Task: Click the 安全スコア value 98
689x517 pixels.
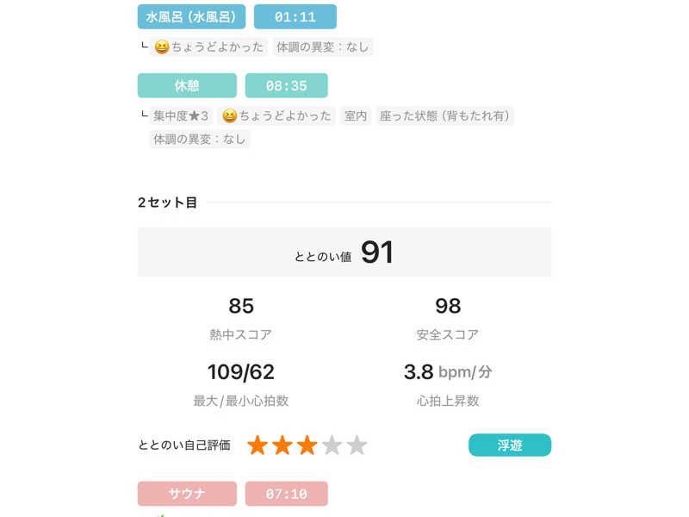Action: (448, 306)
